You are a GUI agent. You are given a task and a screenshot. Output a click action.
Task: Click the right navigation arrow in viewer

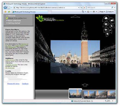click(x=113, y=57)
